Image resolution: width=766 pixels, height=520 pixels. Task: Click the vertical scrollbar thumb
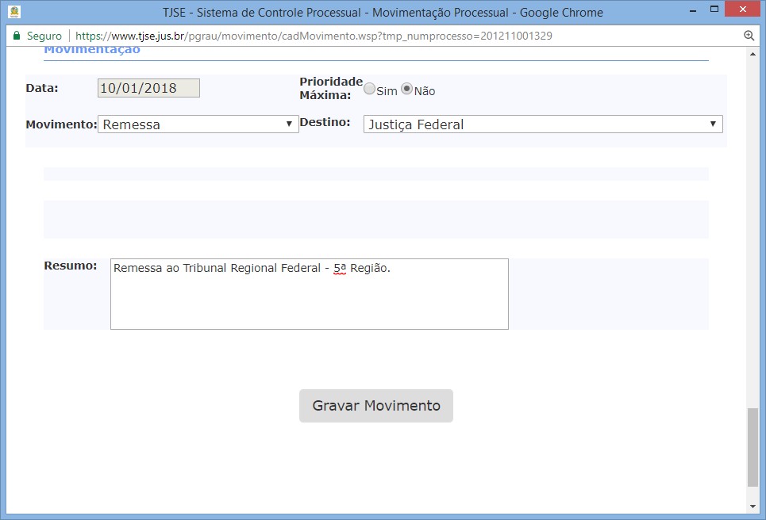pos(753,446)
